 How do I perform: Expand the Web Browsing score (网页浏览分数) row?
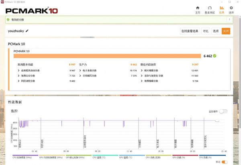pyautogui.click(x=18, y=81)
